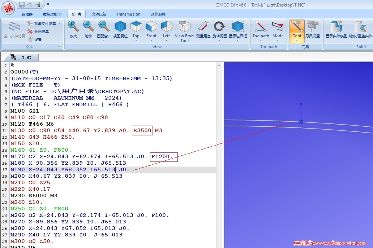Select the Front view cube icon
This screenshot has height=248, width=373.
click(151, 27)
